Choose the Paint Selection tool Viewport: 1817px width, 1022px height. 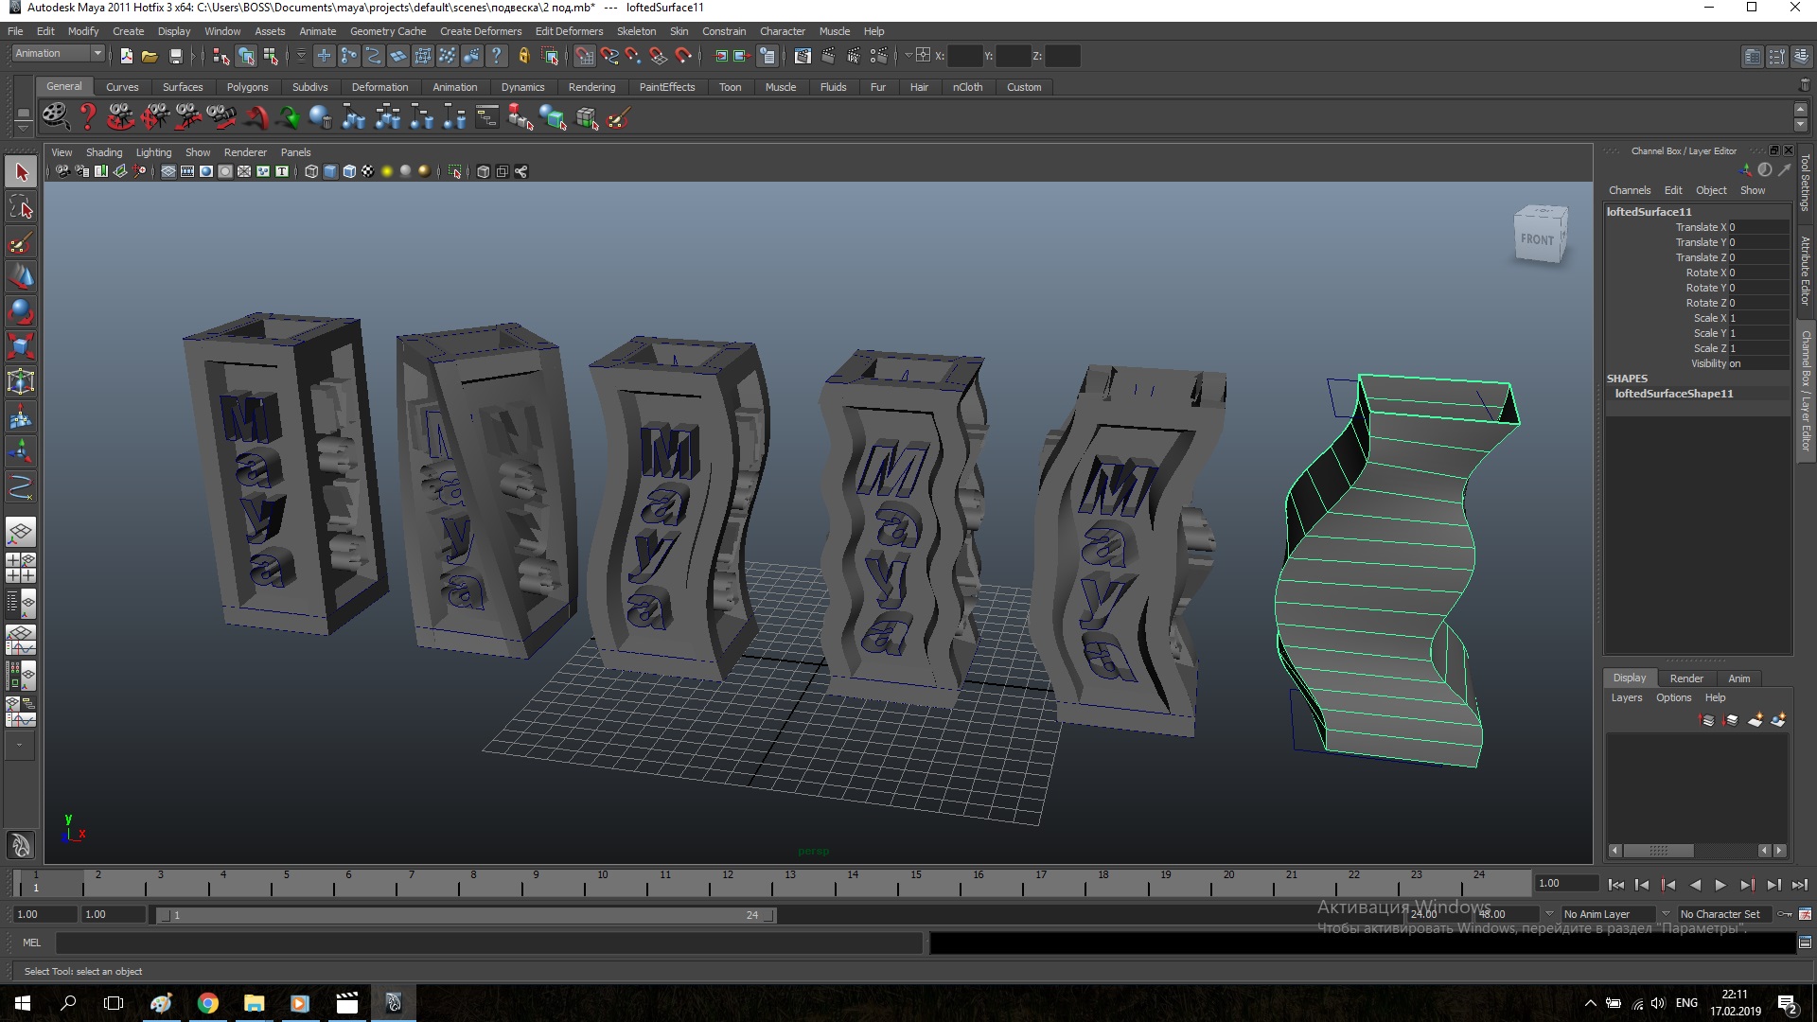[21, 242]
